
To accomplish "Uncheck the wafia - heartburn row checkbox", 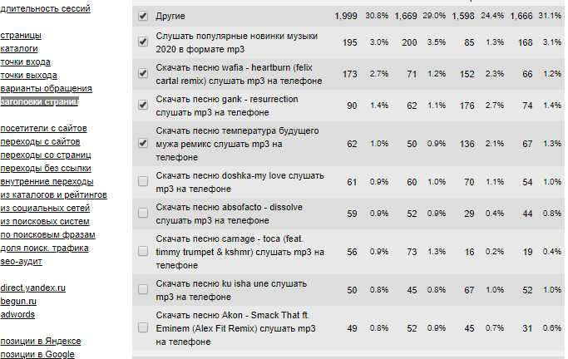I will pyautogui.click(x=143, y=74).
